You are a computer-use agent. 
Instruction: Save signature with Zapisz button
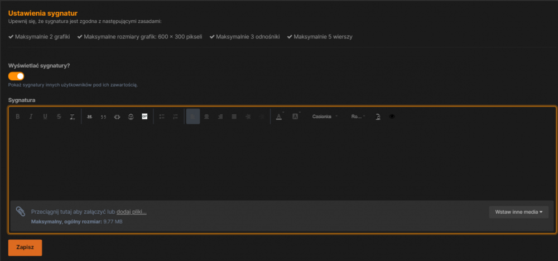click(x=25, y=248)
